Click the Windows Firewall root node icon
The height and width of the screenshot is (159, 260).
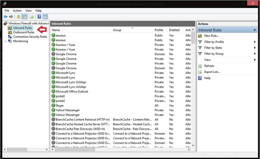pos(5,23)
